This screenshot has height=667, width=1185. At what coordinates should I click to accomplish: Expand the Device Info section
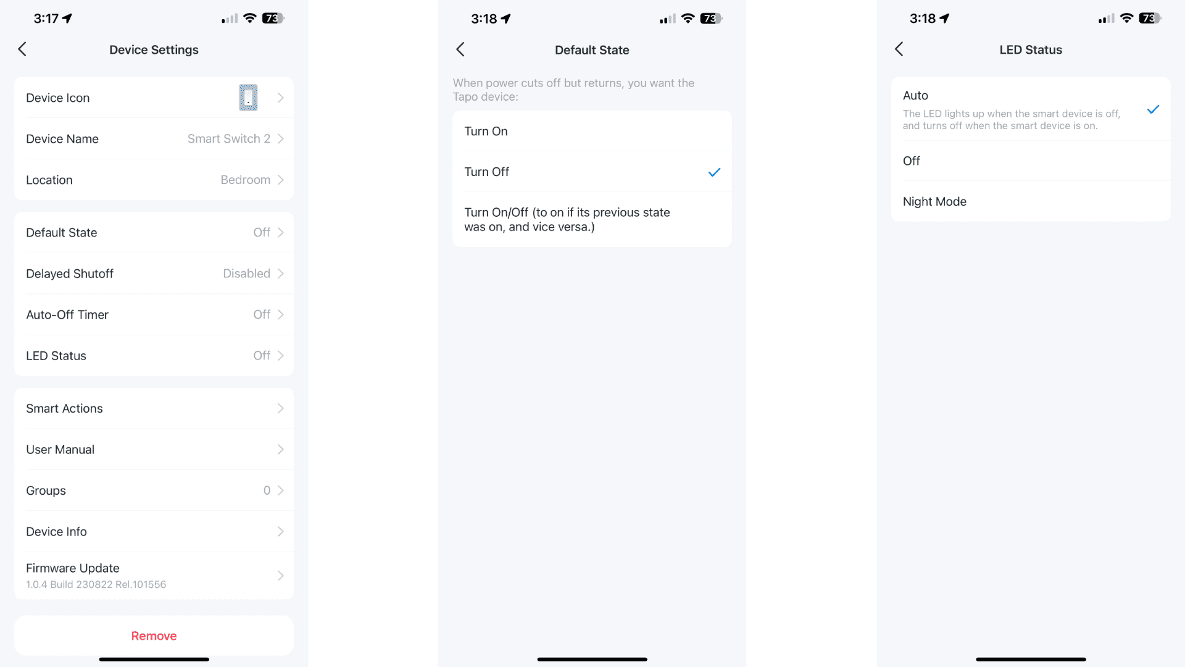click(154, 531)
